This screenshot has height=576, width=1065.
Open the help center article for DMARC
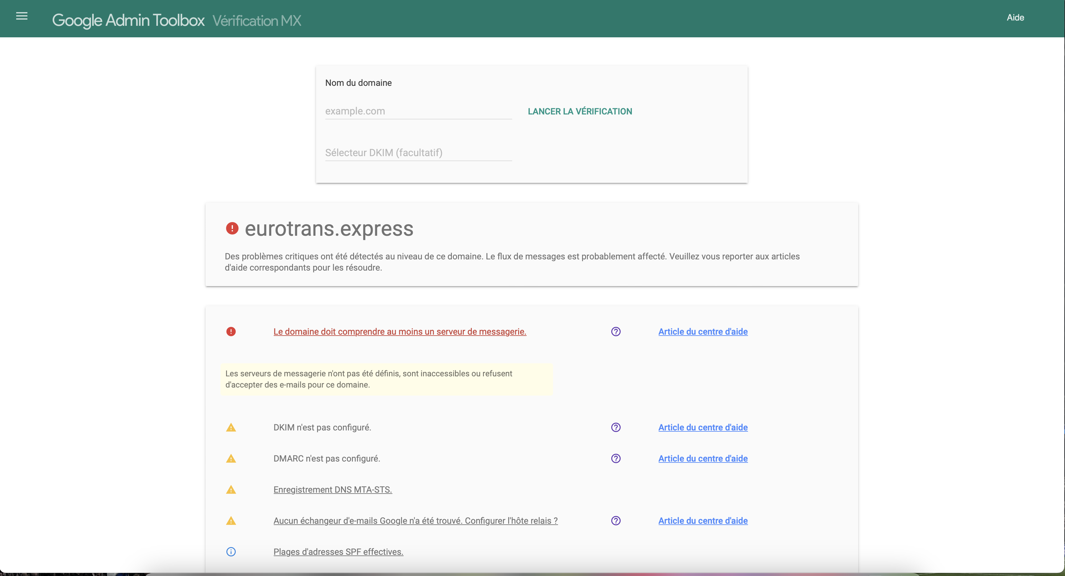[703, 458]
